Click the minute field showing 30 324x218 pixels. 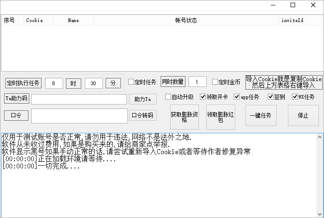[93, 83]
